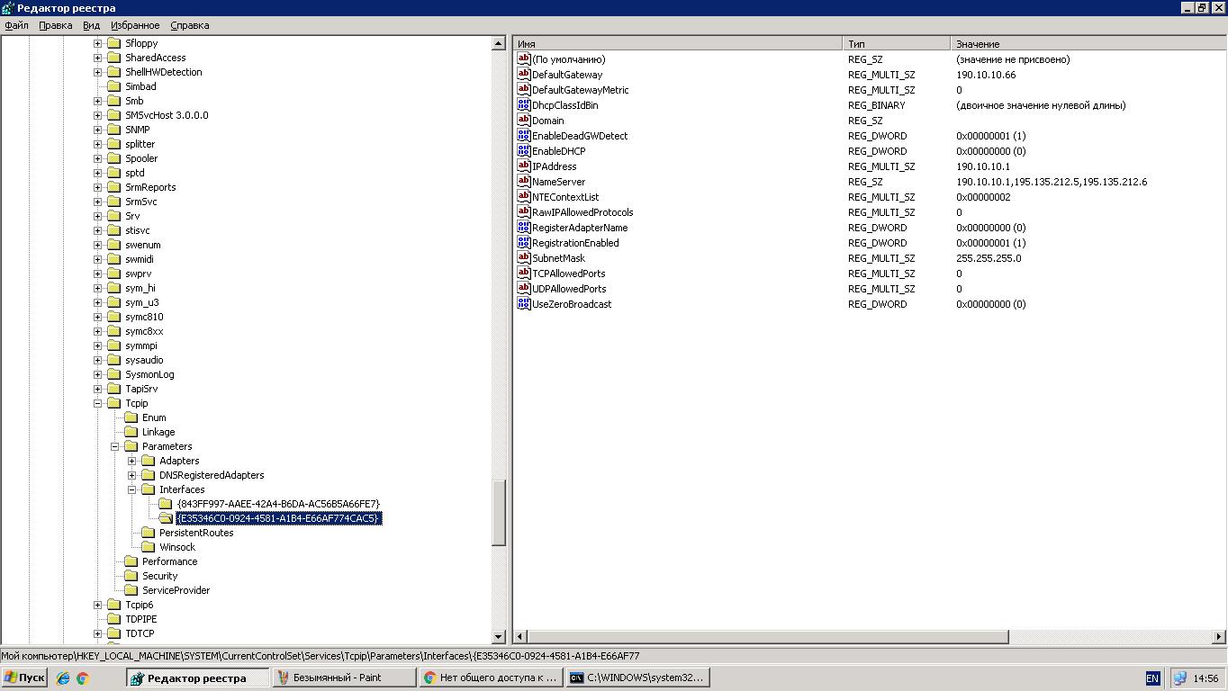Click the Smb folder icon

114,101
